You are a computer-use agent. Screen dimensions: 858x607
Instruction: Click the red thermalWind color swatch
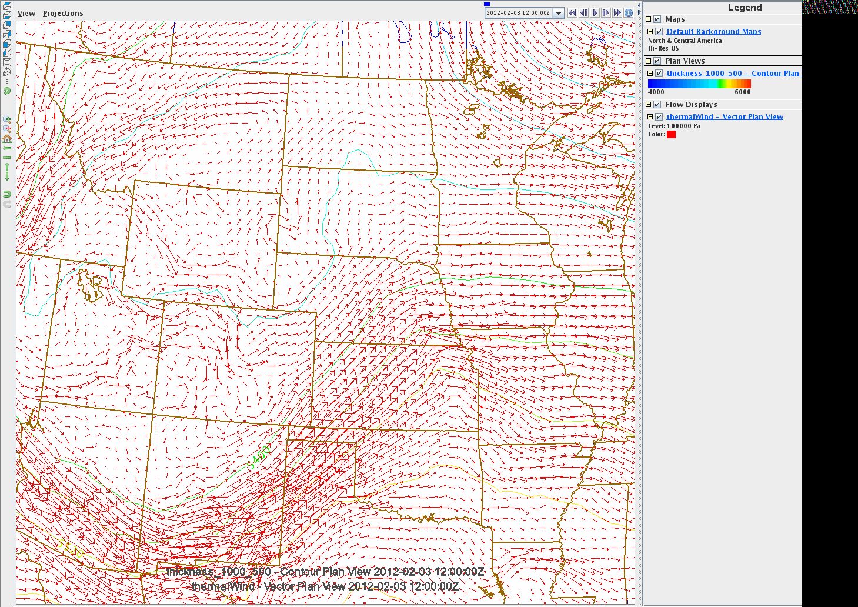tap(671, 135)
